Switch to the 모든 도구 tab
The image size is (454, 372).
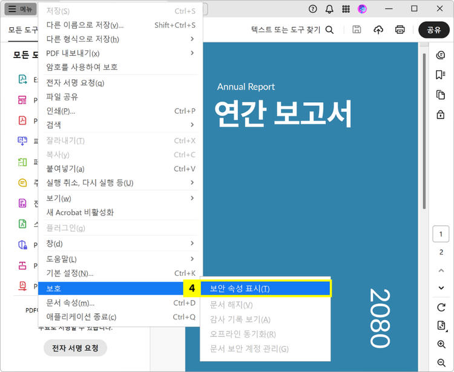pyautogui.click(x=23, y=30)
